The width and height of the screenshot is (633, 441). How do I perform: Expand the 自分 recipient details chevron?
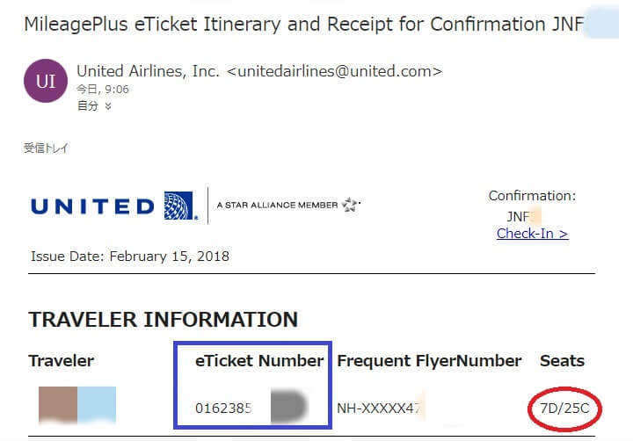point(108,105)
